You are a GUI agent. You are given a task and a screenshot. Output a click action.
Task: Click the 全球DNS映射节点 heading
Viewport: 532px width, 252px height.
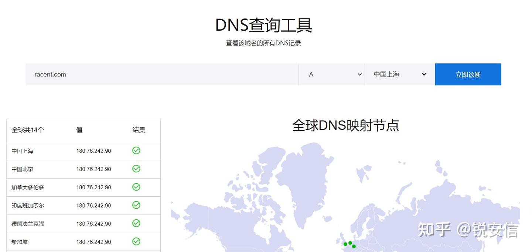tap(346, 125)
